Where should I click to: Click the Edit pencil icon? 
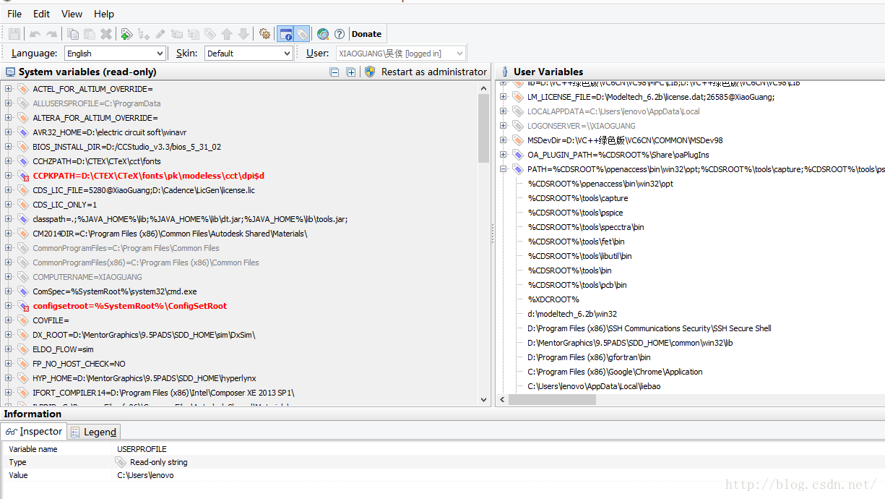tap(160, 34)
